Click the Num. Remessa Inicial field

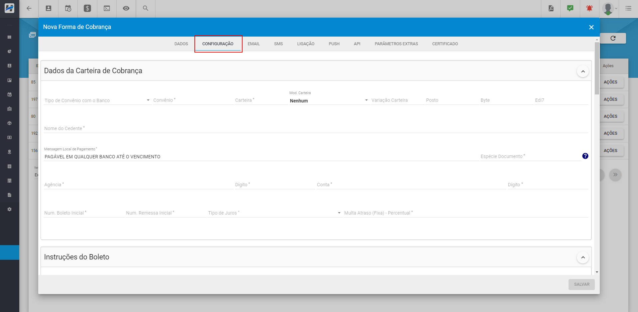(x=166, y=213)
